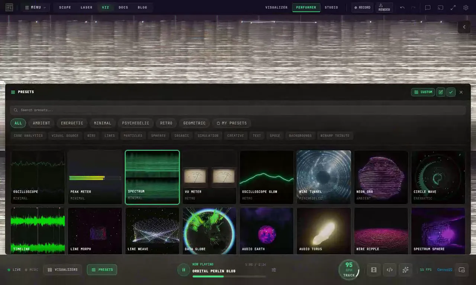Pick the Data Globe preset thumbnail
Image resolution: width=476 pixels, height=285 pixels.
coord(209,230)
